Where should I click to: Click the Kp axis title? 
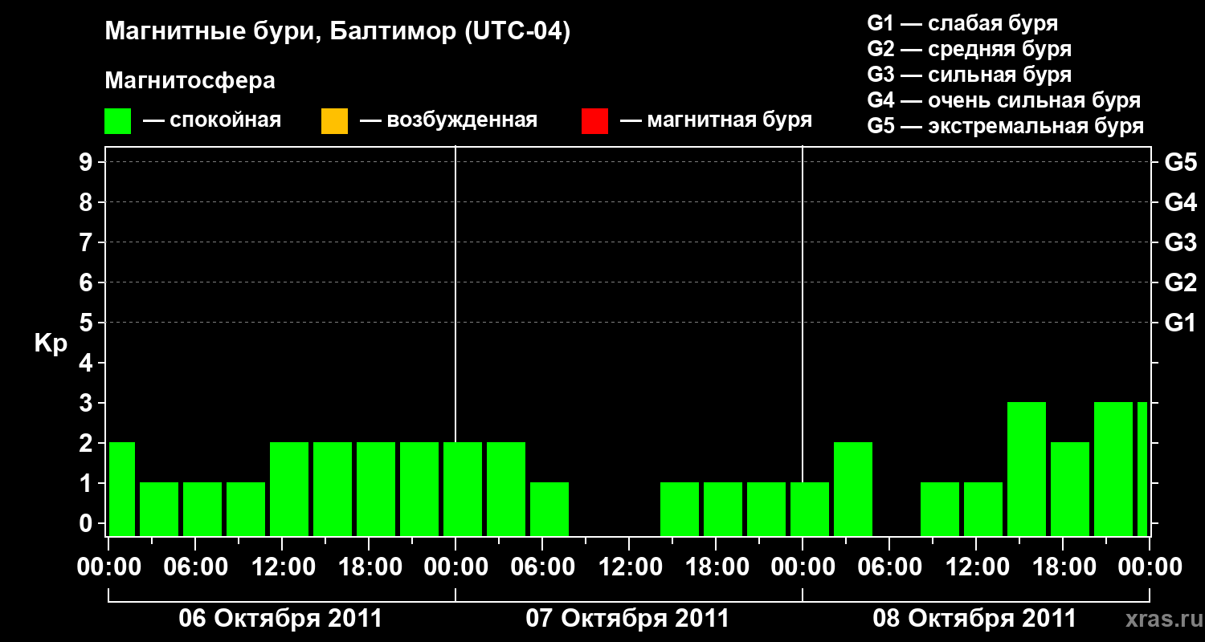(x=51, y=343)
